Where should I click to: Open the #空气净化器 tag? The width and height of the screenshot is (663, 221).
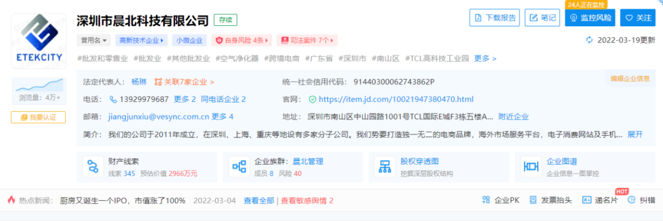pyautogui.click(x=237, y=58)
